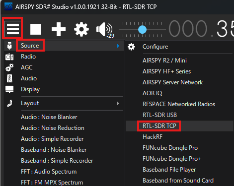Image resolution: width=234 pixels, height=186 pixels.
Task: Open Audio : Noise Reduction panel
Action: click(x=53, y=128)
